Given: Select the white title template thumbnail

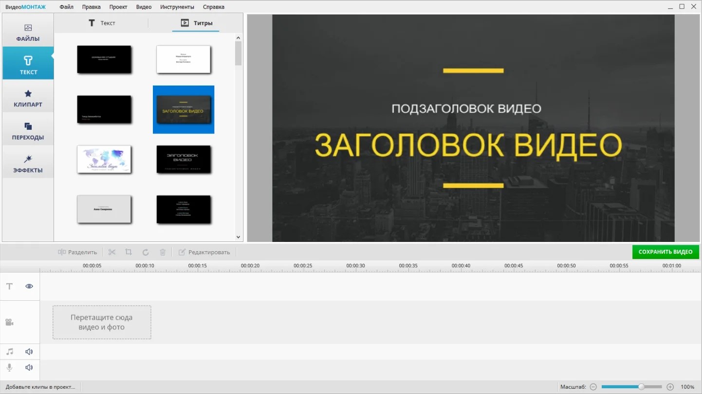Looking at the screenshot, I should (x=184, y=59).
